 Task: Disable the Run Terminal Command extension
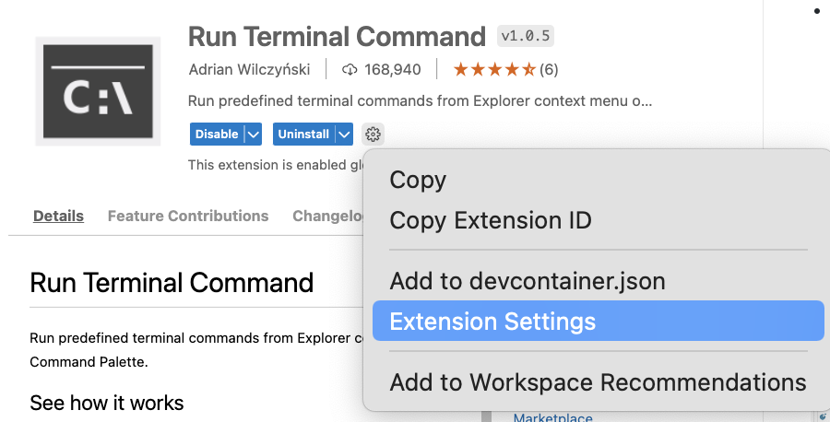coord(217,135)
